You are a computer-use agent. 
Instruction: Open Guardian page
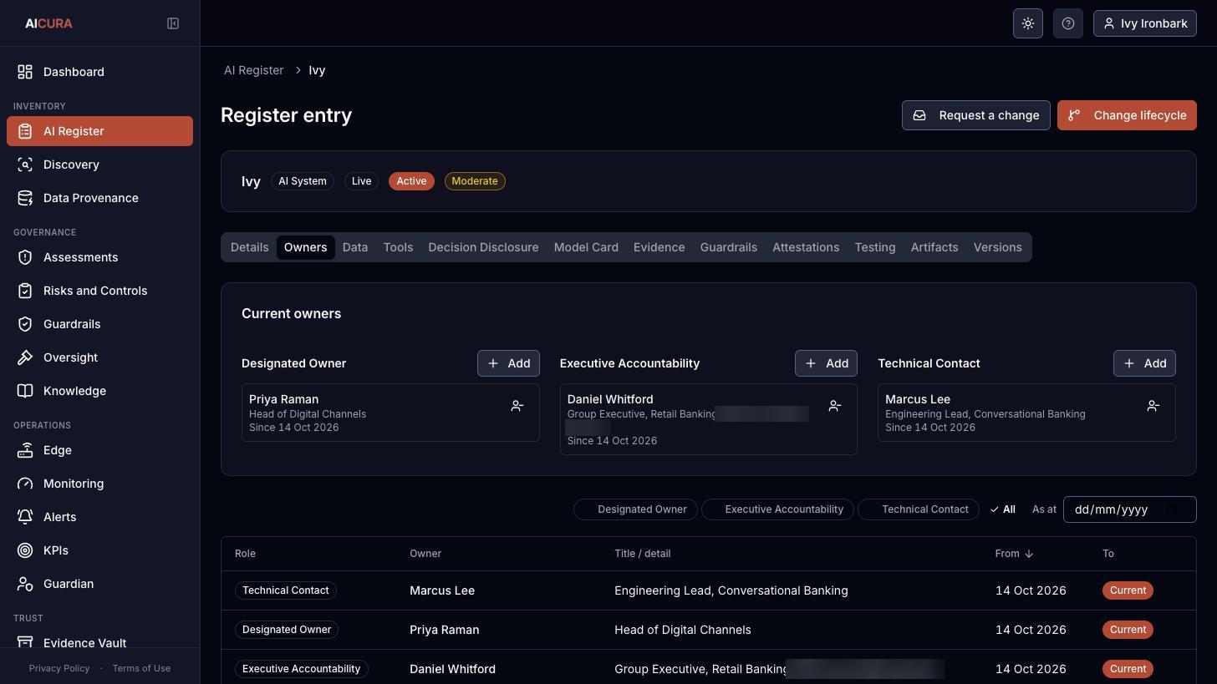coord(99,584)
